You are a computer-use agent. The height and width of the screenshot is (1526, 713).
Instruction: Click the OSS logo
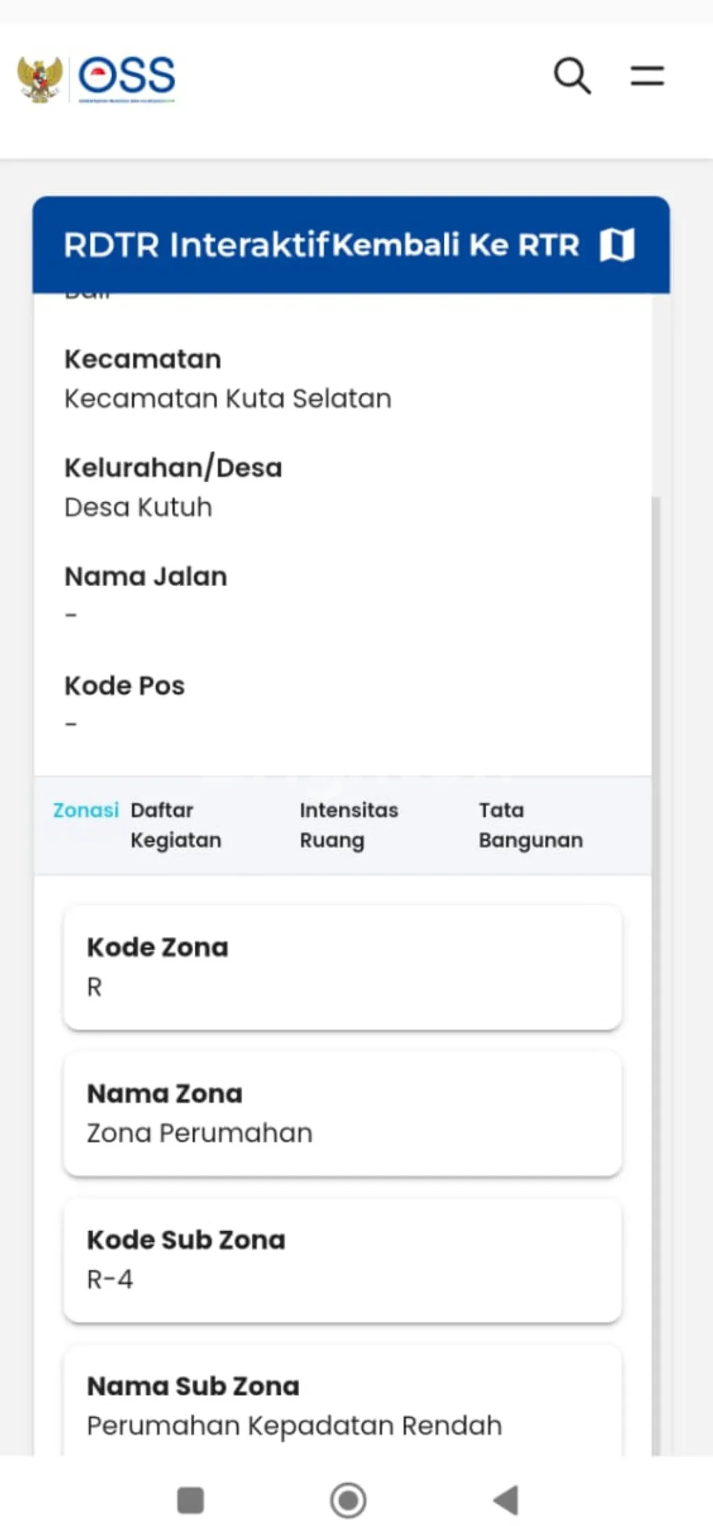pos(127,77)
